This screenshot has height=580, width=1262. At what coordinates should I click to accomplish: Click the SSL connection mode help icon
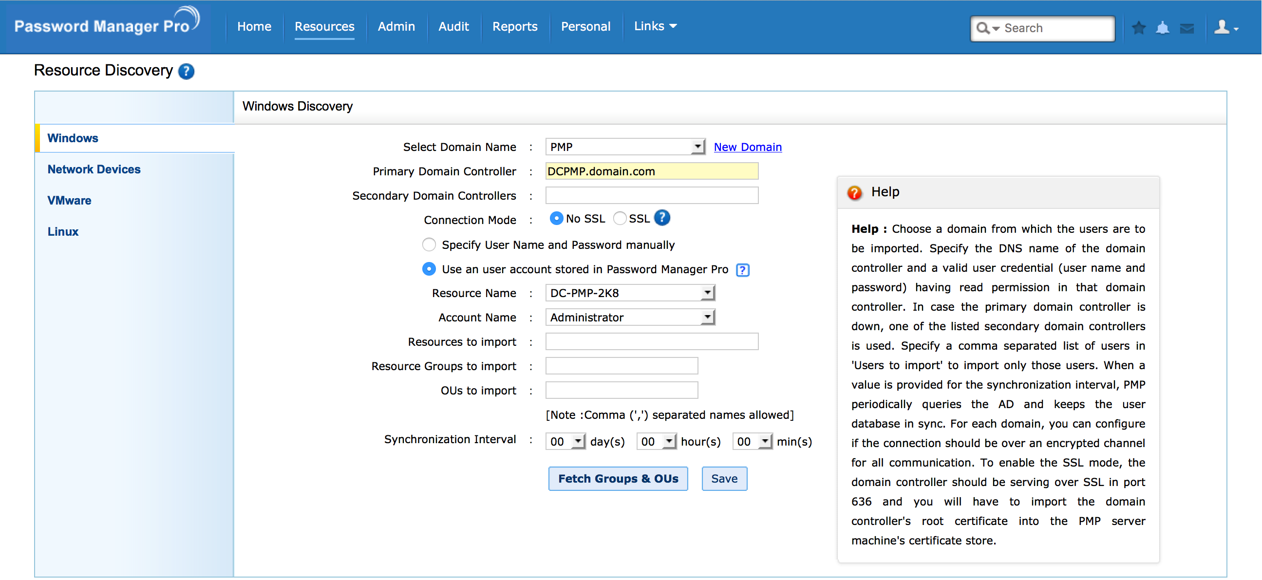(x=662, y=218)
